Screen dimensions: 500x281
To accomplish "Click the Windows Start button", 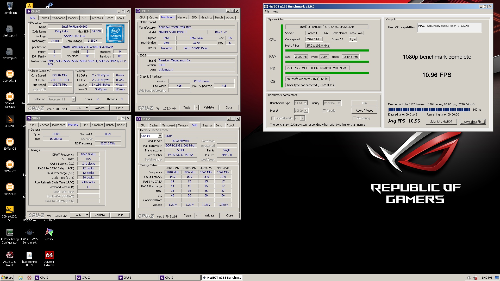I will click(7, 278).
